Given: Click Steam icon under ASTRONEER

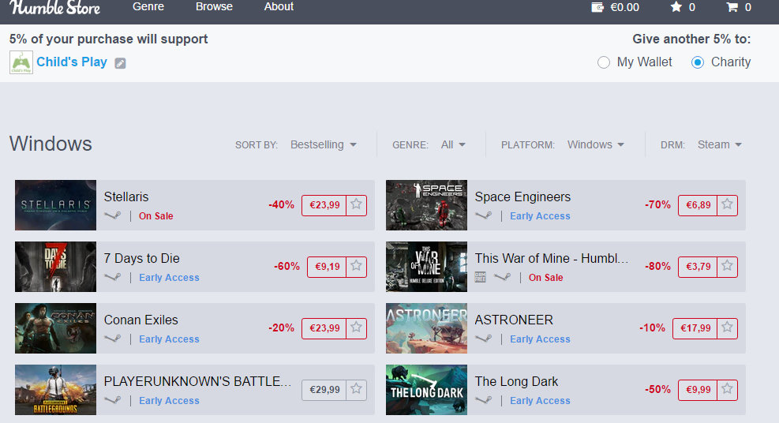Looking at the screenshot, I should pos(484,339).
